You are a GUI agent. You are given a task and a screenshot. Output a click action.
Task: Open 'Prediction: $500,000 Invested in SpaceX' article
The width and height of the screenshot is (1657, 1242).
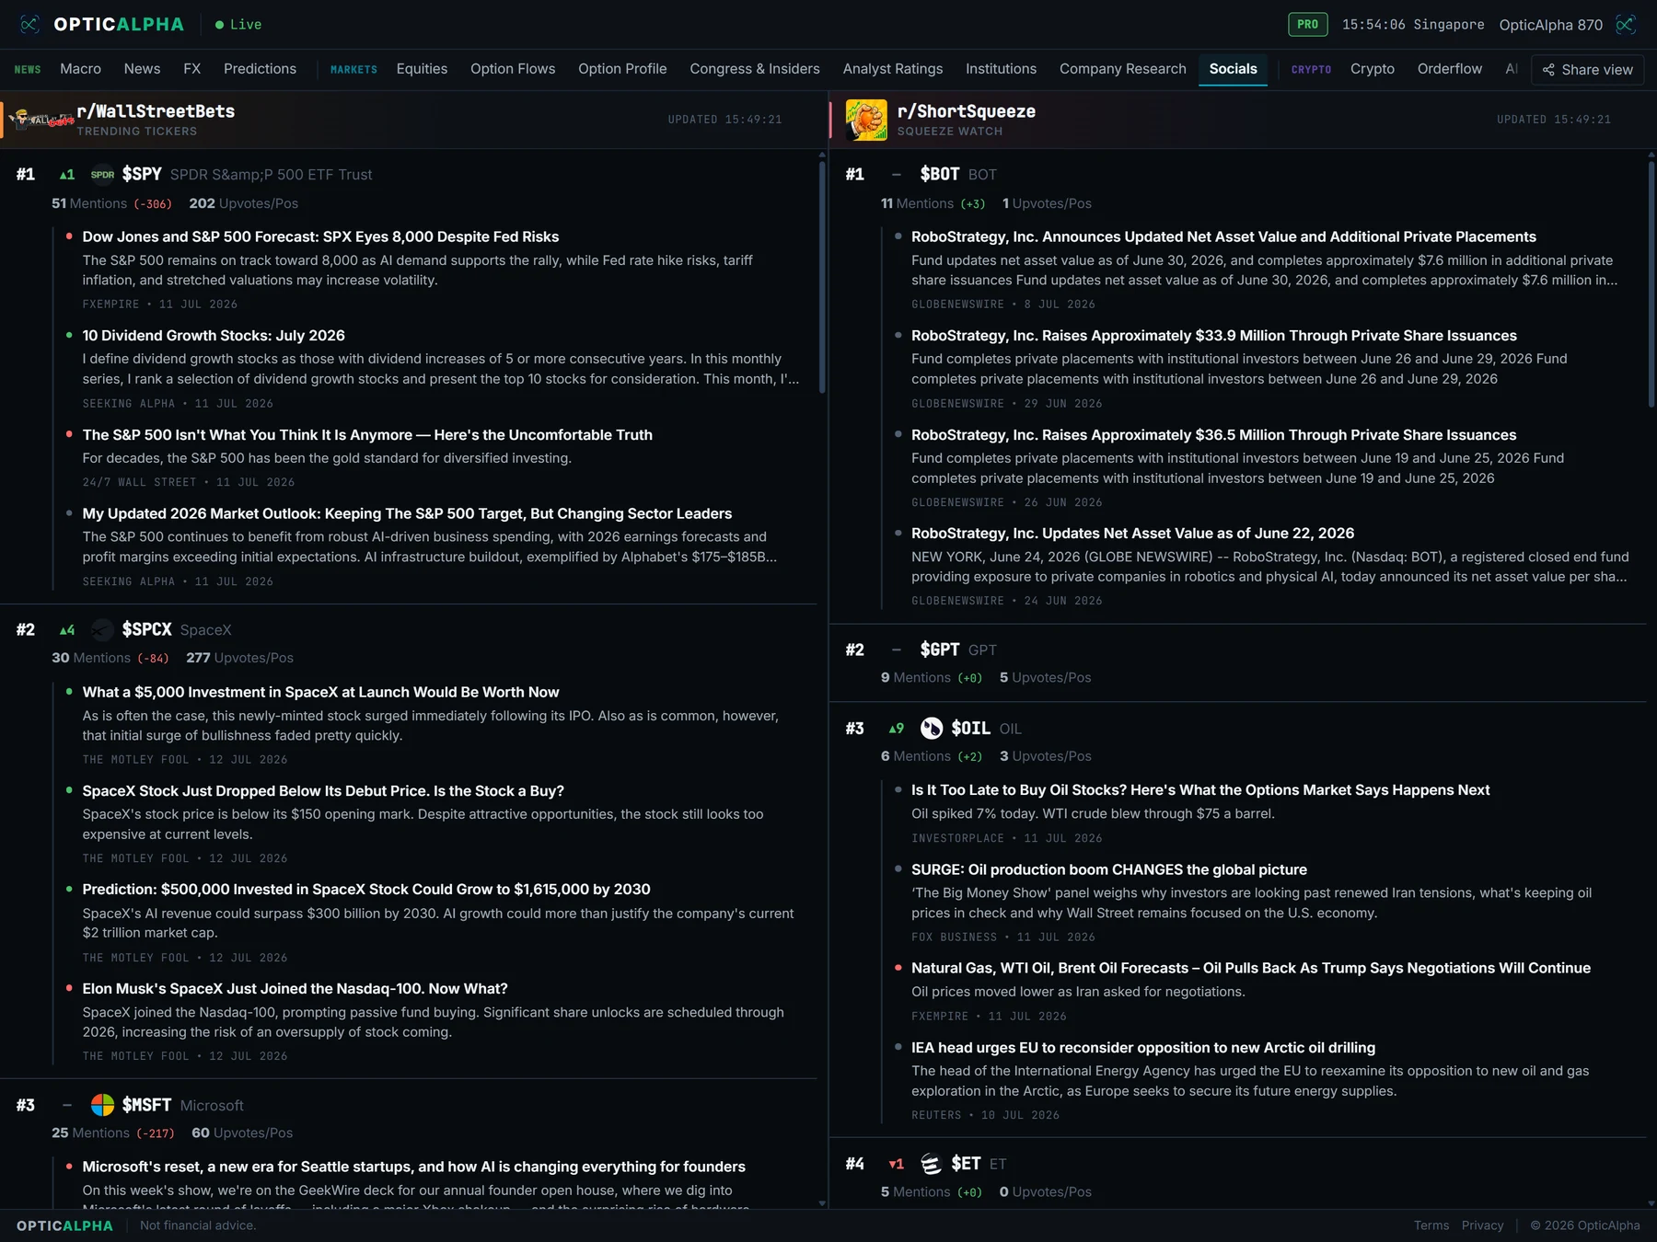[x=366, y=890]
